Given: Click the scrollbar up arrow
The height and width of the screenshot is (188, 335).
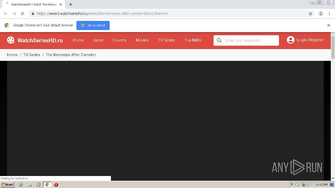Looking at the screenshot, I should pos(333,34).
